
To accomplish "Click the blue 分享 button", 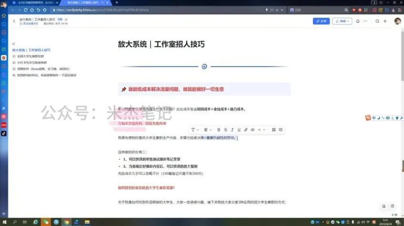I will click(x=321, y=21).
